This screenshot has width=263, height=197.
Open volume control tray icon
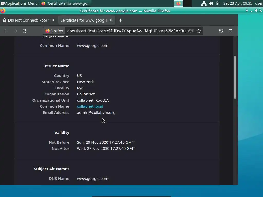[211, 3]
